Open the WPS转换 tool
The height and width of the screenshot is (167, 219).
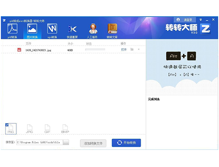coord(52,31)
